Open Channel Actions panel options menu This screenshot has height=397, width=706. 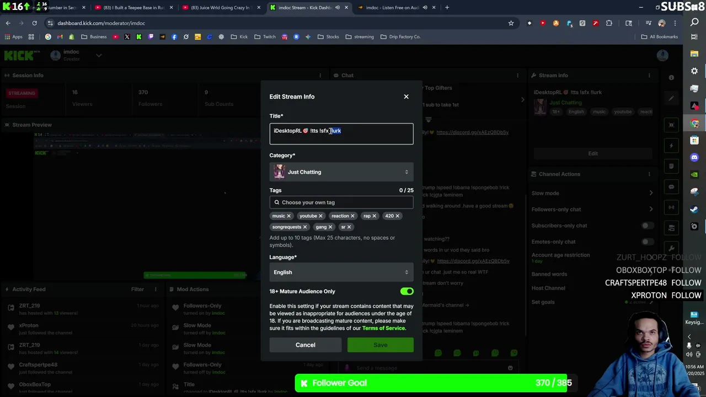649,174
